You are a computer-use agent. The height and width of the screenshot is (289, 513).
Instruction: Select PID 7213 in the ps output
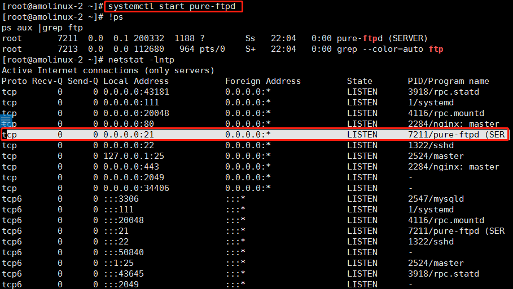(68, 50)
